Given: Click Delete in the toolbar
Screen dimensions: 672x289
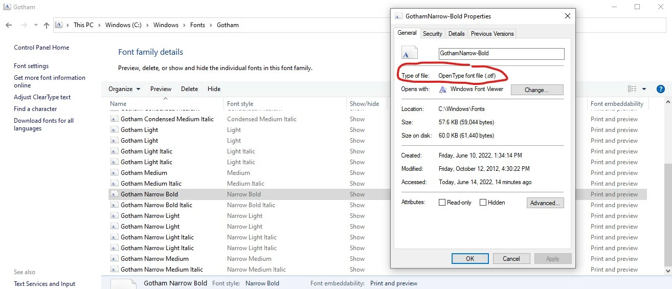Looking at the screenshot, I should pos(189,89).
